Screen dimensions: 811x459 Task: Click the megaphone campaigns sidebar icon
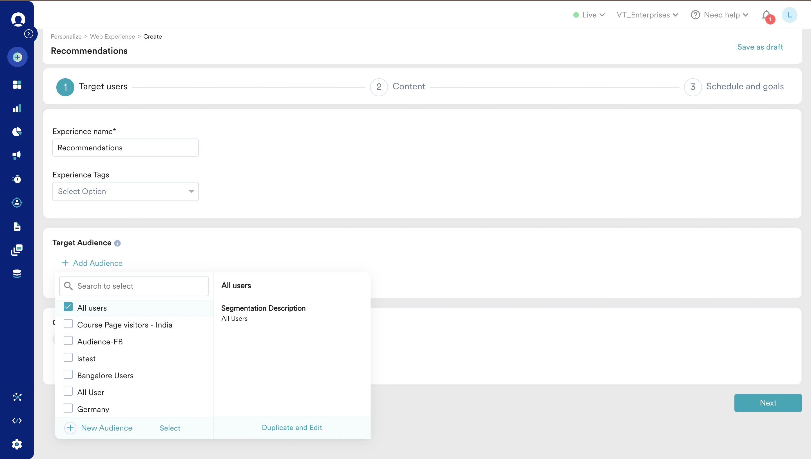(x=17, y=155)
